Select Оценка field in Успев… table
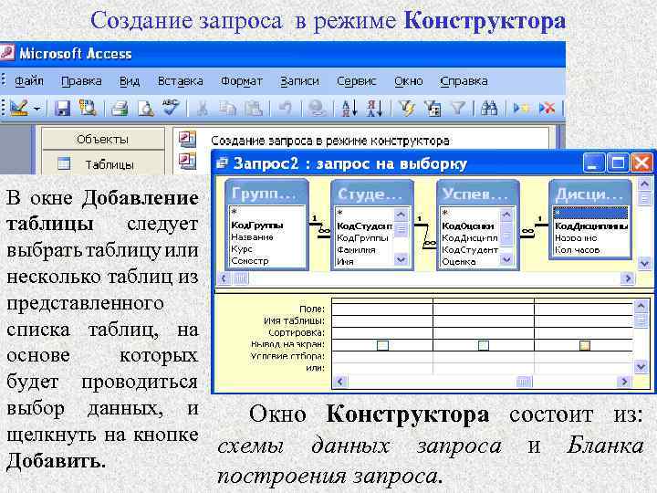The width and height of the screenshot is (657, 493). tap(458, 262)
